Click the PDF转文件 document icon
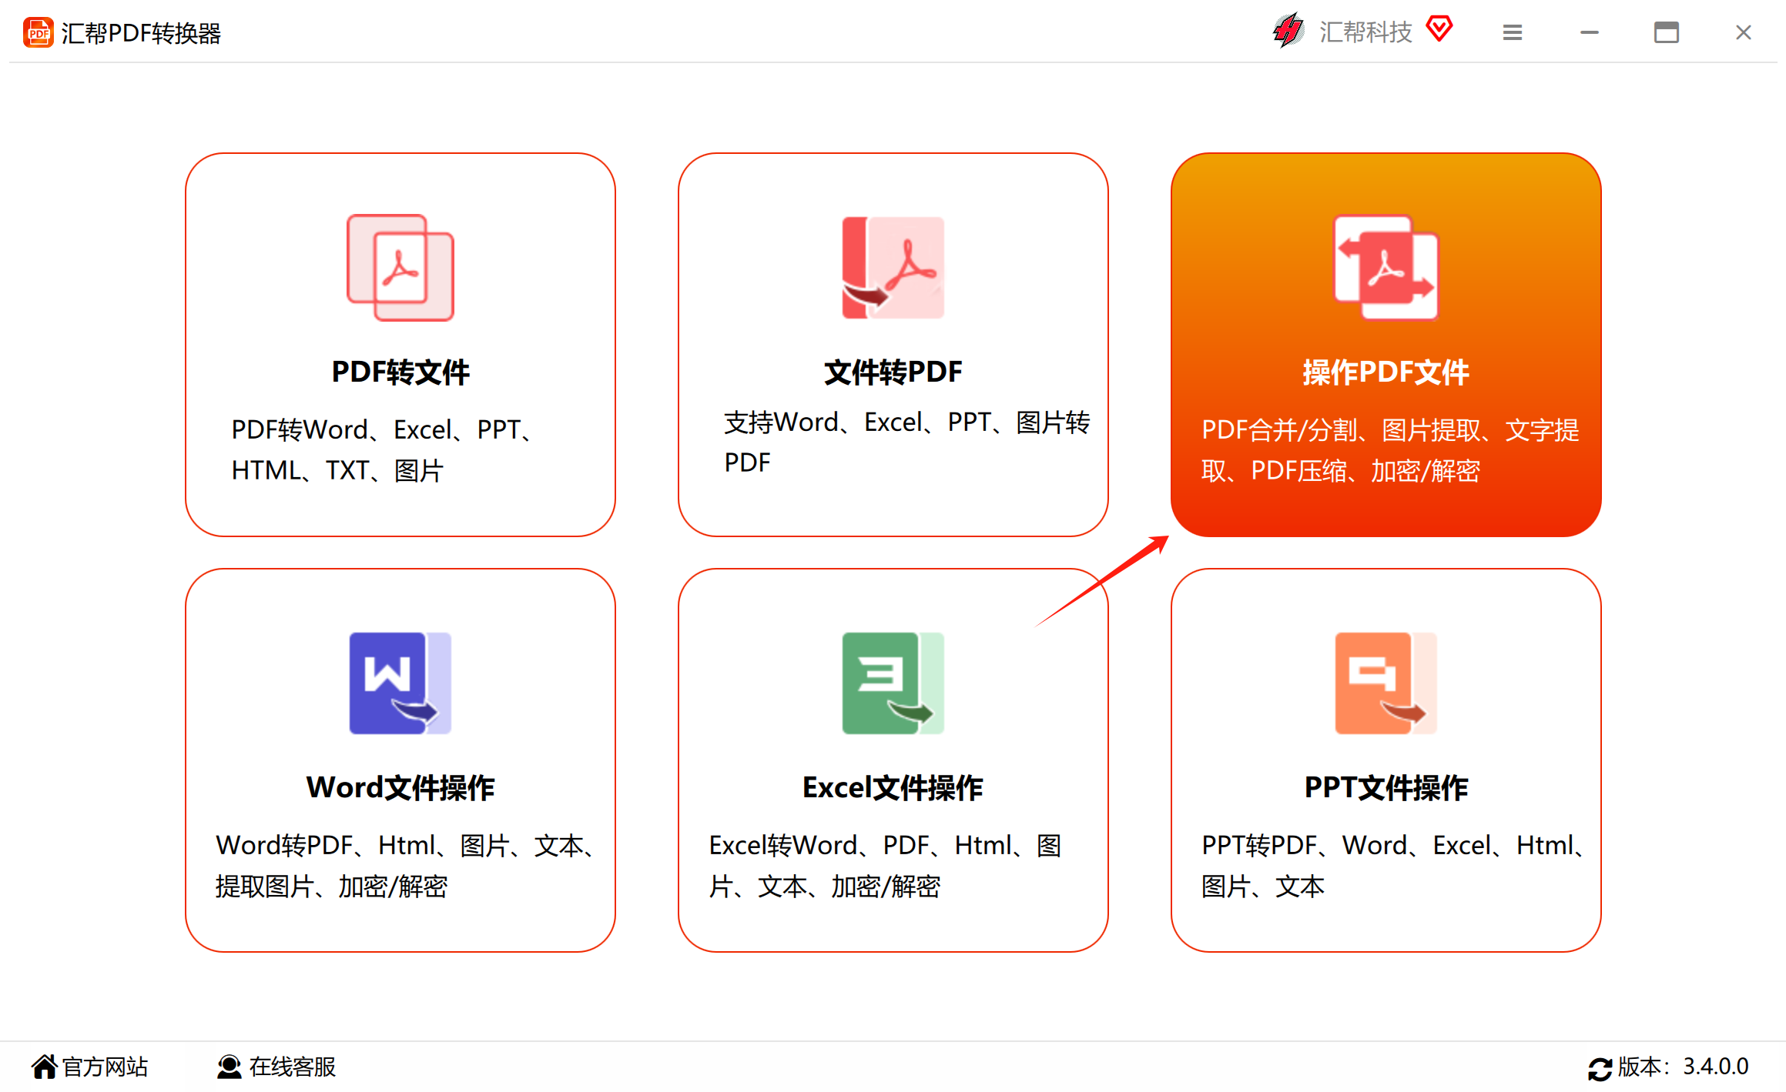 [x=400, y=267]
